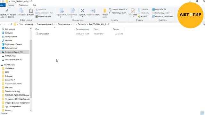Select the highlighted Локальный диск (C:) tree item

[15, 52]
